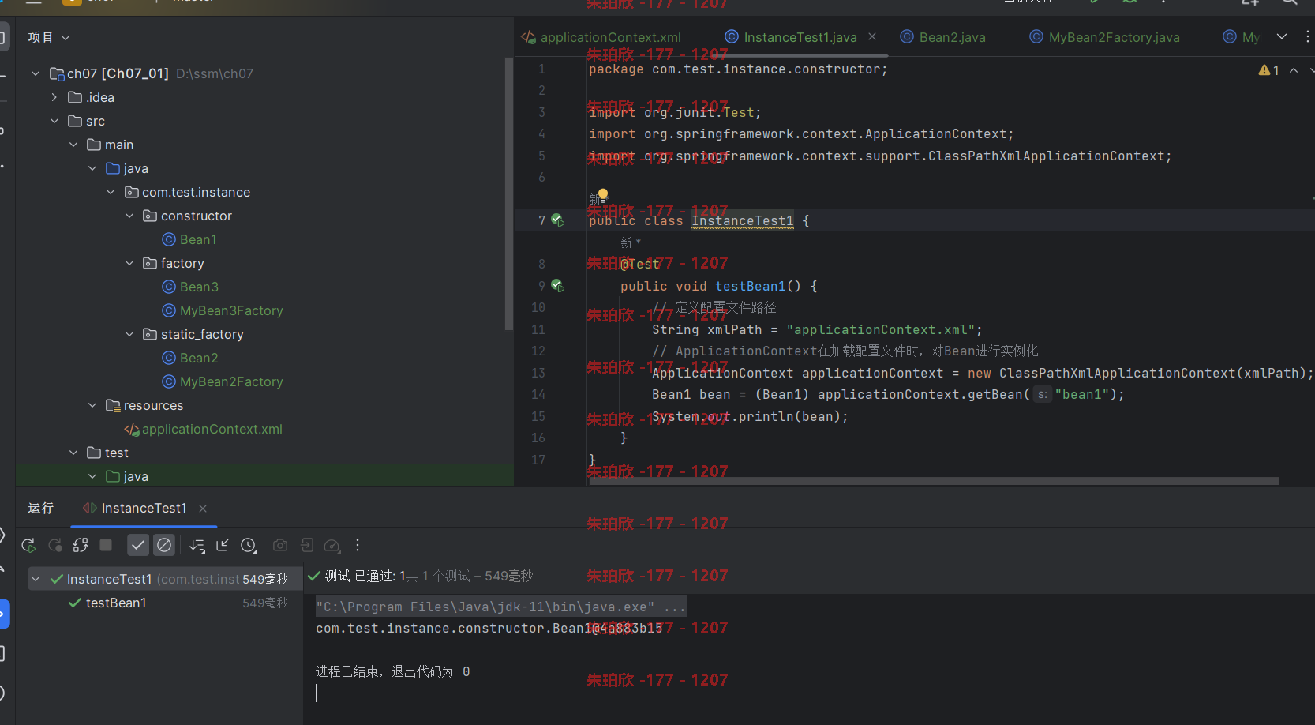Toggle Show Ignored tests filter
This screenshot has width=1315, height=725.
(x=164, y=545)
